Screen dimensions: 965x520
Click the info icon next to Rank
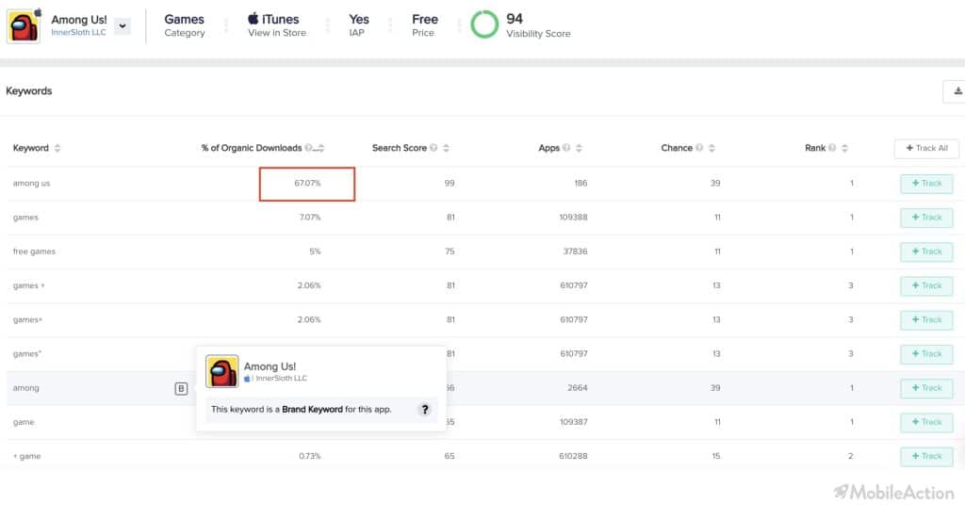pyautogui.click(x=832, y=148)
